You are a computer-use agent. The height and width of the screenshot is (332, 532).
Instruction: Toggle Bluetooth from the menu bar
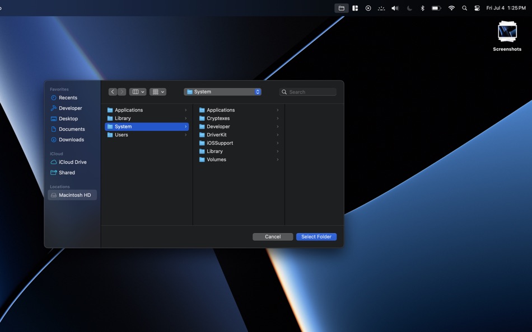422,8
